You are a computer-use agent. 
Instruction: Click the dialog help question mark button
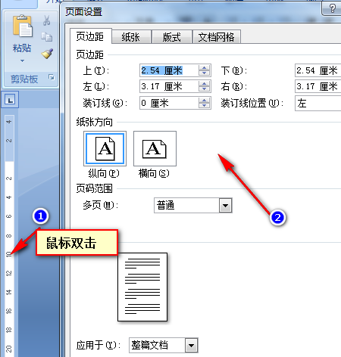pos(332,9)
